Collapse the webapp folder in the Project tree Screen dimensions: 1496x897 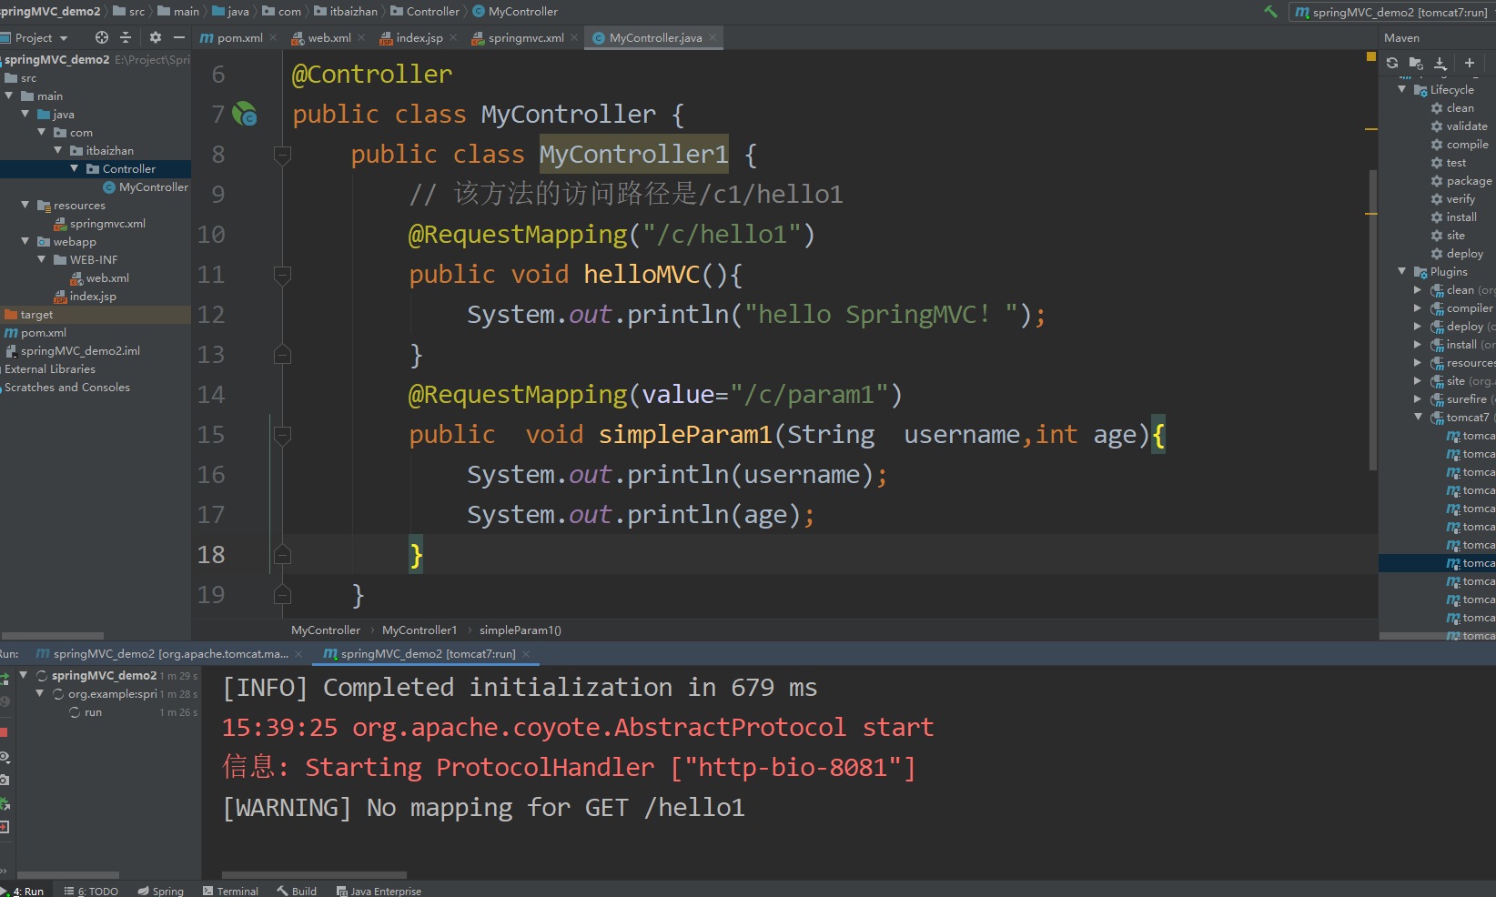pyautogui.click(x=25, y=241)
